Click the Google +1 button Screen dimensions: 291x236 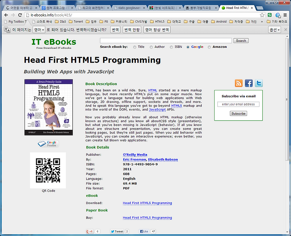tap(90, 232)
